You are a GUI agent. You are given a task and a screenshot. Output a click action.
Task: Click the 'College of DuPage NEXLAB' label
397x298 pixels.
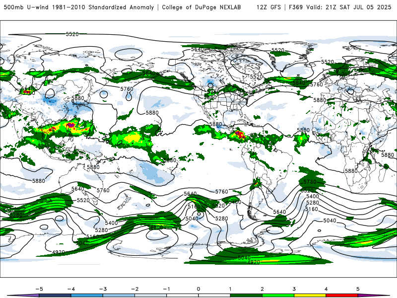pyautogui.click(x=201, y=7)
